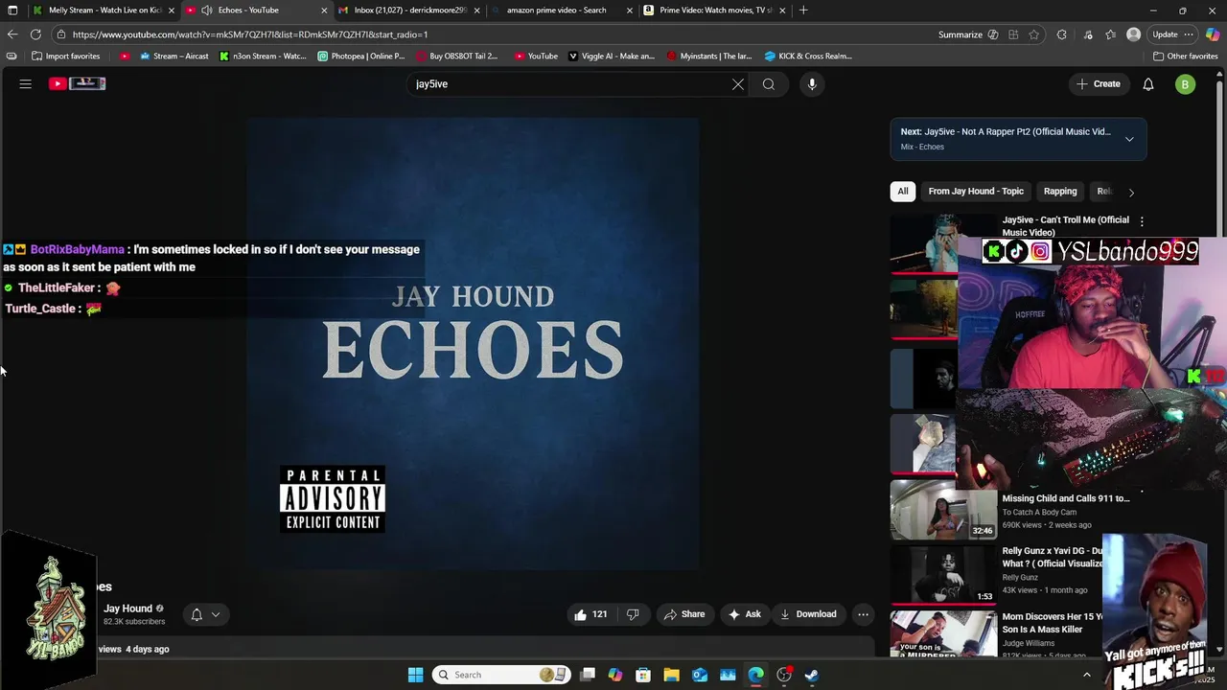Expand notification options chevron beside bell
The width and height of the screenshot is (1227, 690).
coord(216,614)
